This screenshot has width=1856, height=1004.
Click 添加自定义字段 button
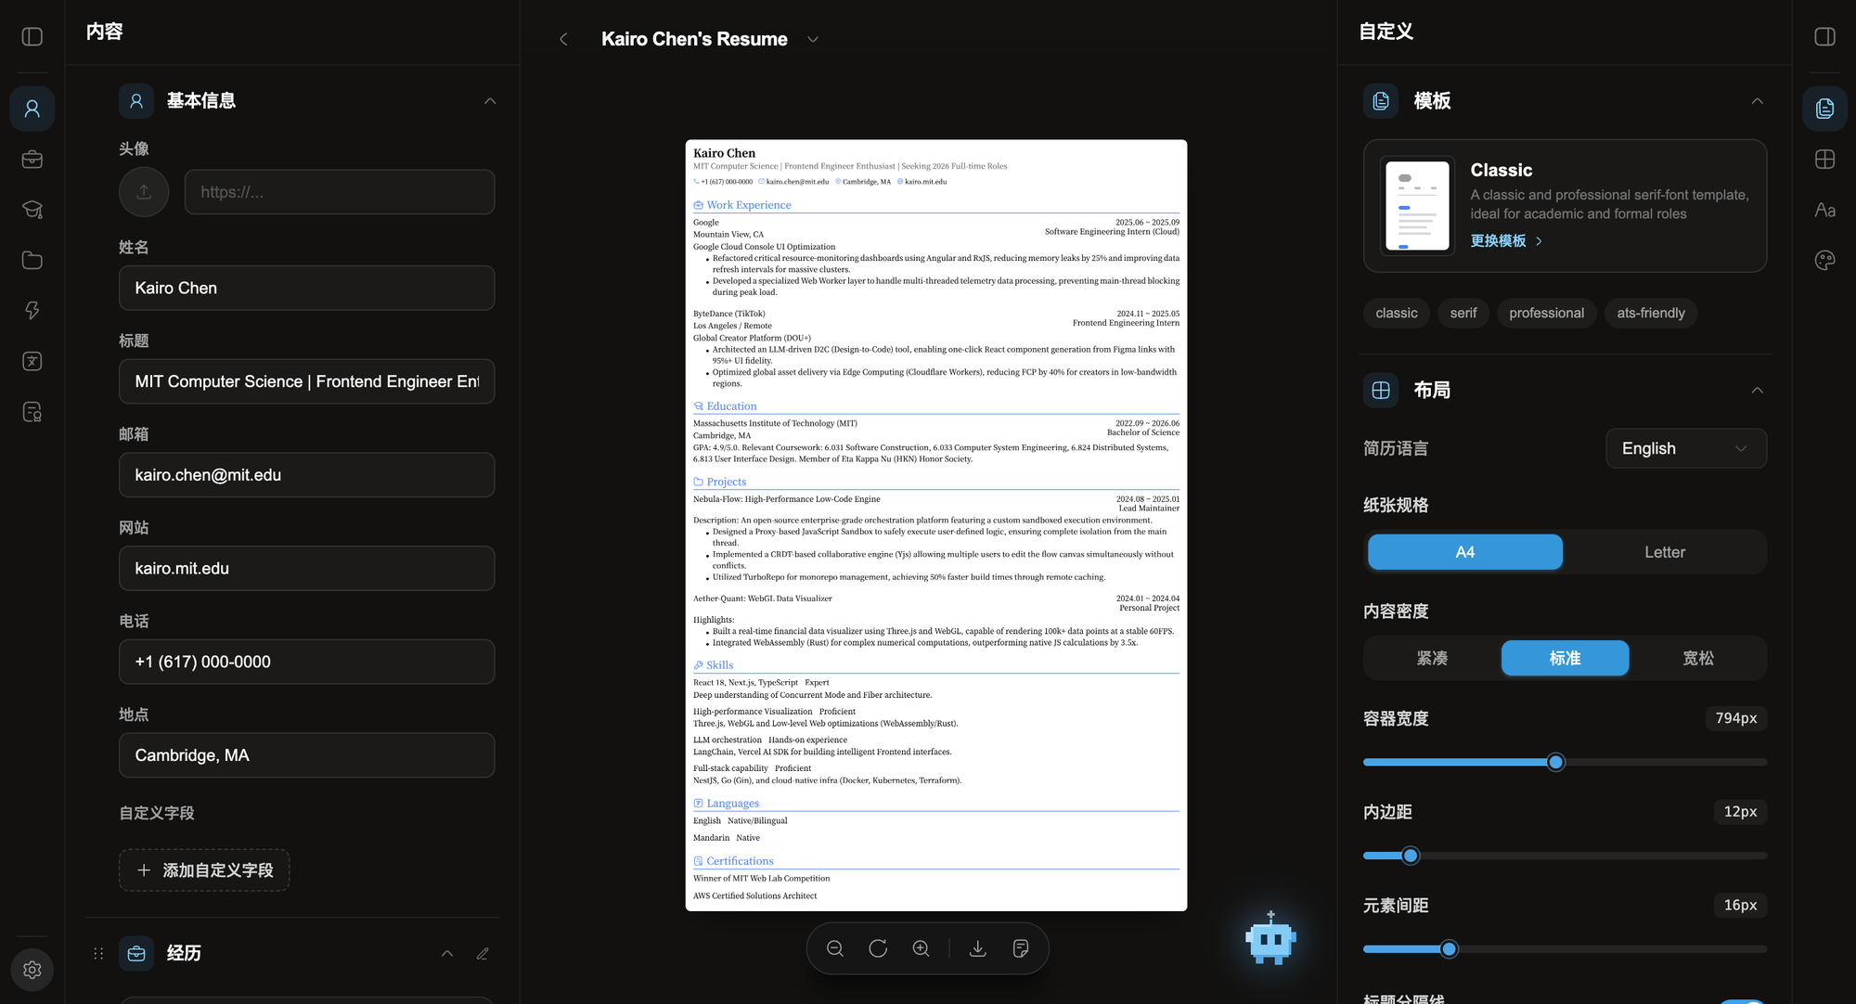[204, 870]
